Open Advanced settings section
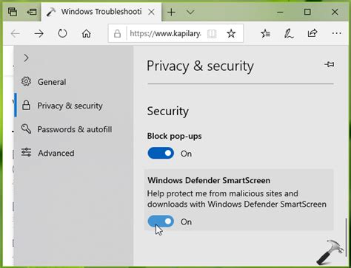Image resolution: width=351 pixels, height=268 pixels. point(73,153)
